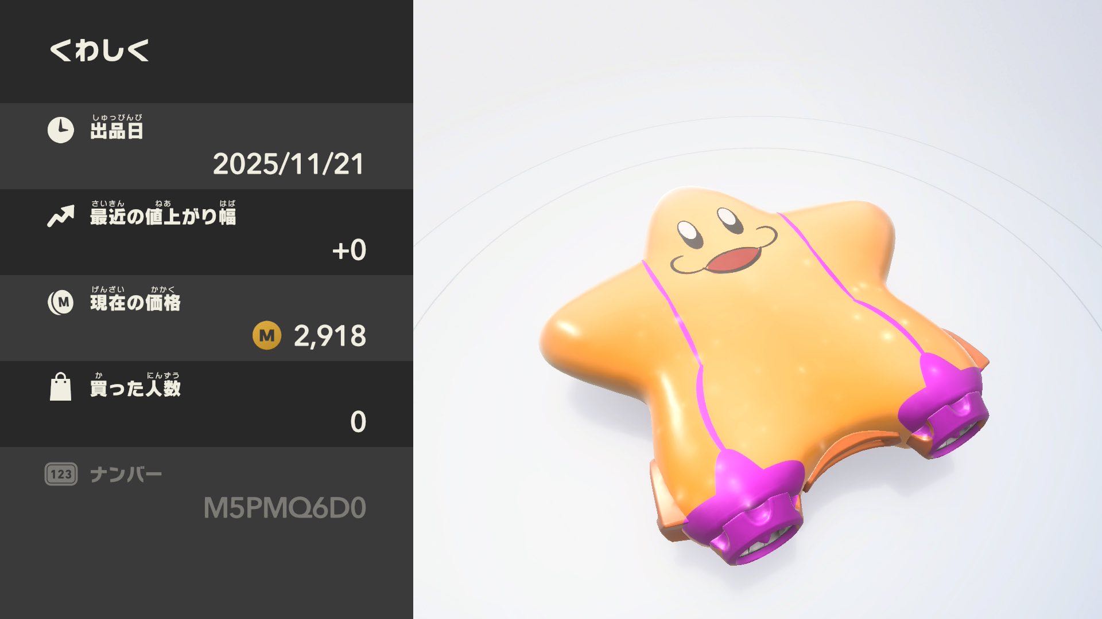Click the gold M coin before 2,918

pos(267,336)
